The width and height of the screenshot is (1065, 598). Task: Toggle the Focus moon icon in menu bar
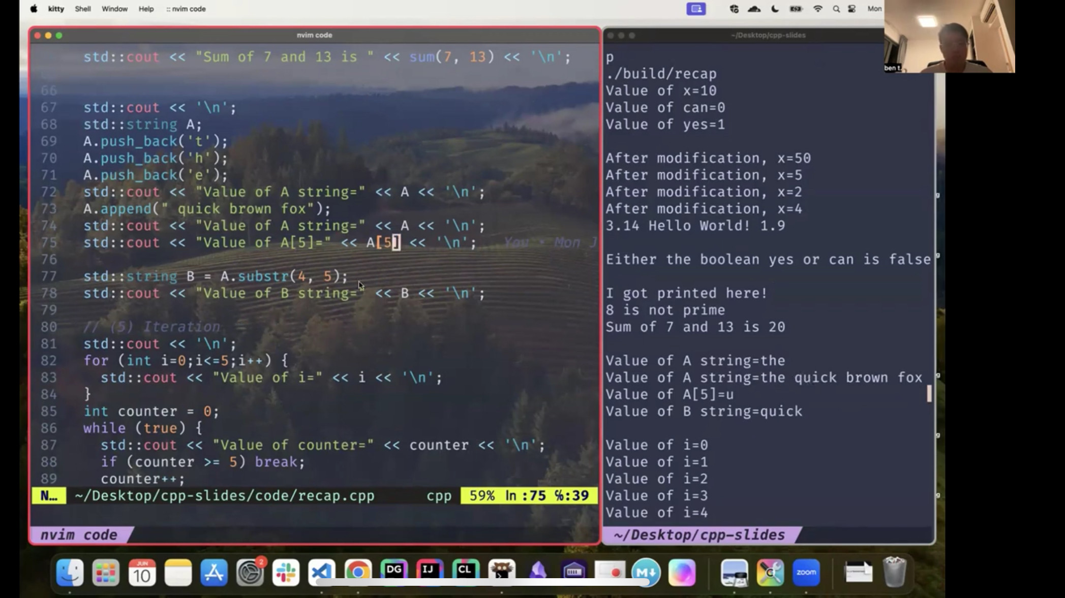pos(775,9)
